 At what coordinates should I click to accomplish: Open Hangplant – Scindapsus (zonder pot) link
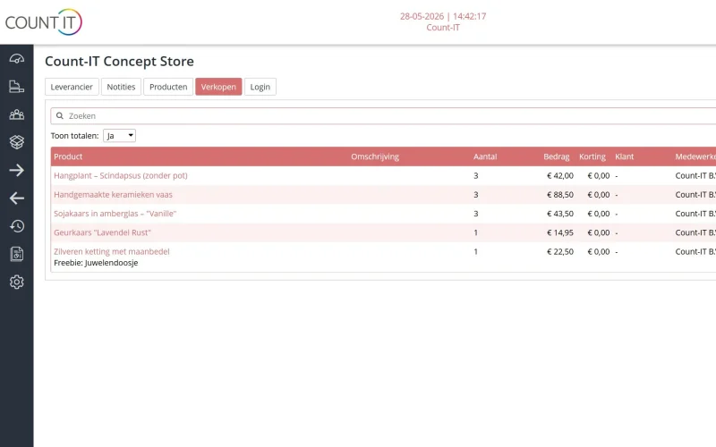121,175
